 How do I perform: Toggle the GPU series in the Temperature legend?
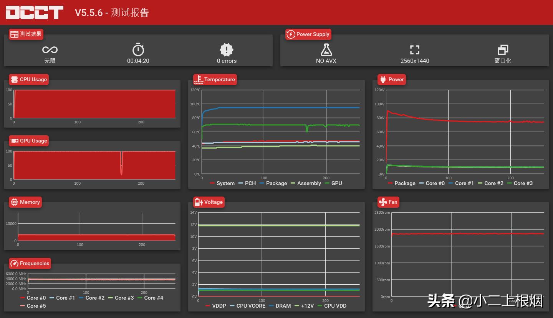[336, 183]
